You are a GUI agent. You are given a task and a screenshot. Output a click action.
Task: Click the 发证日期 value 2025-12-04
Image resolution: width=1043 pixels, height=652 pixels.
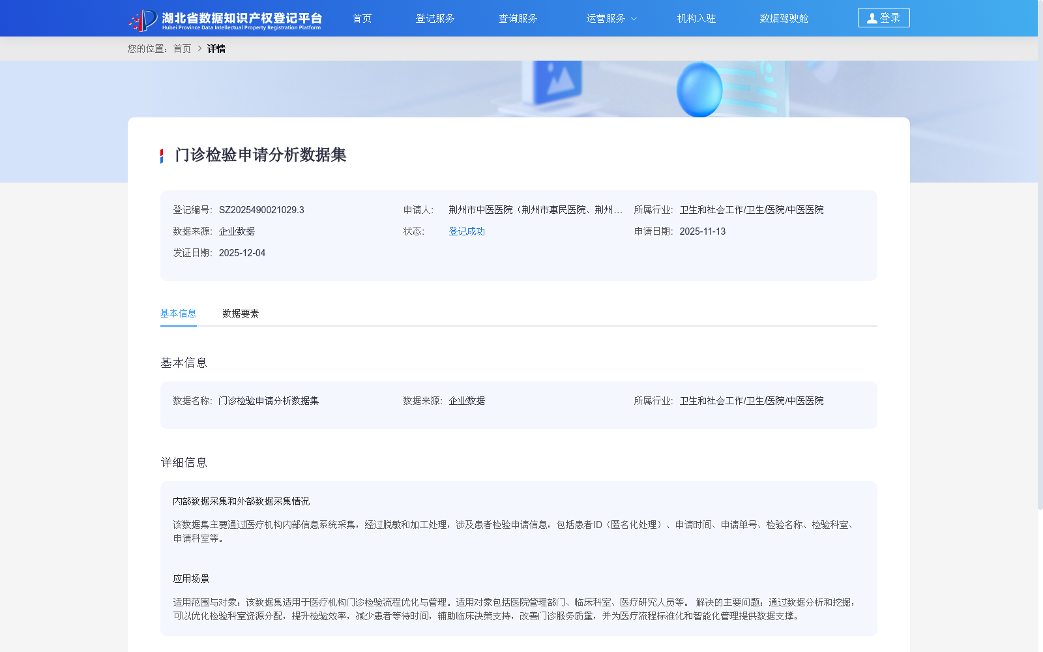pos(242,253)
